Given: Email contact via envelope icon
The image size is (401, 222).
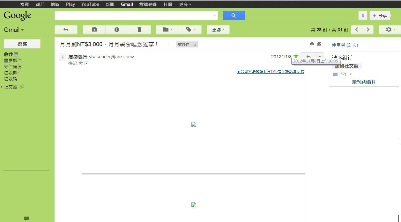Looking at the screenshot, I should point(343,75).
